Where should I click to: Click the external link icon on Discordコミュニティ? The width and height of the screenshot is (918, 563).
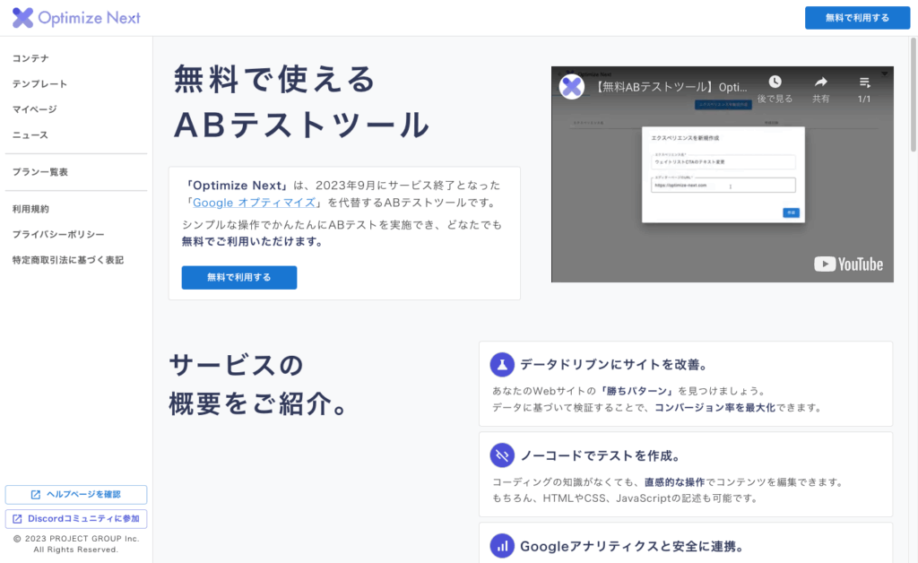pyautogui.click(x=17, y=519)
